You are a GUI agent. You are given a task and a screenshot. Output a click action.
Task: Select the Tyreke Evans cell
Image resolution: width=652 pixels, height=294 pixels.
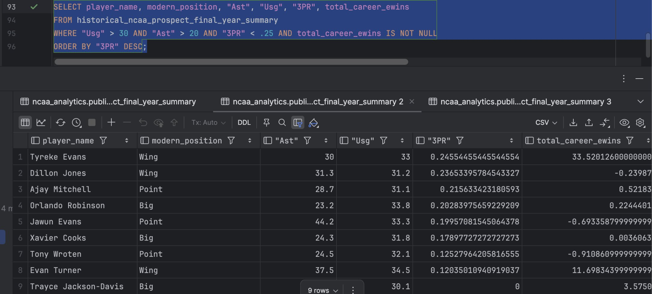82,157
